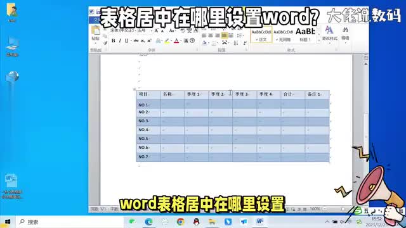Toggle the highlighted Justify alignment button
Image resolution: width=406 pixels, height=228 pixels.
(224, 35)
